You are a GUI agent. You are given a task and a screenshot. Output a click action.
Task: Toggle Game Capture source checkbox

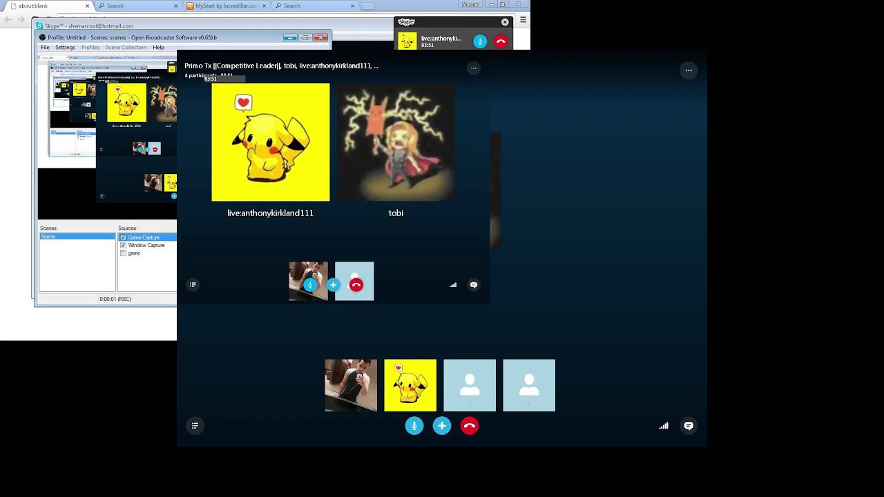(124, 237)
